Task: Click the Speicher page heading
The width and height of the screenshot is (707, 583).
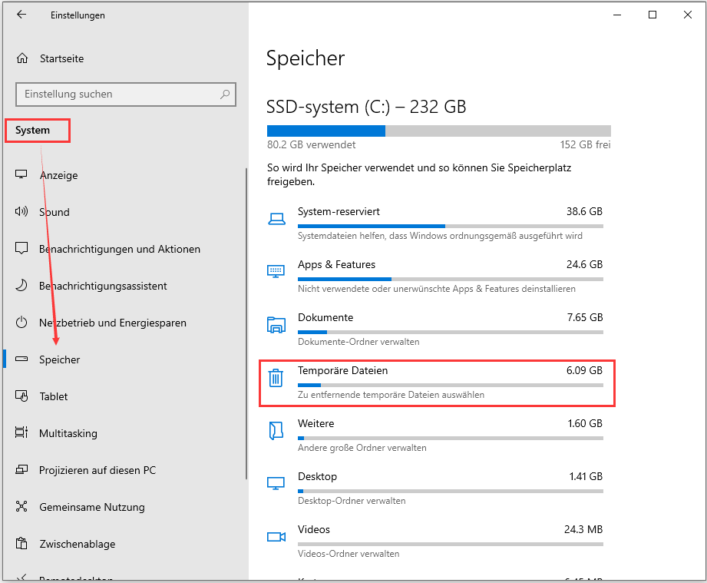Action: pyautogui.click(x=306, y=58)
